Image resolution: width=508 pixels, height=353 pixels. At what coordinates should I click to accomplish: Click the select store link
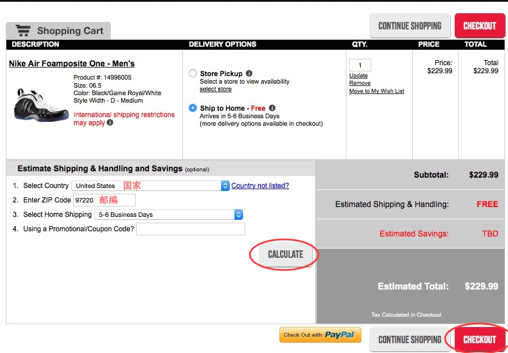[215, 89]
